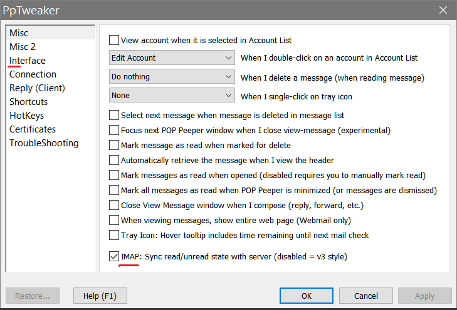Uncheck IMAP sync read/unread state option
Screen dimensions: 457x310
(114, 256)
